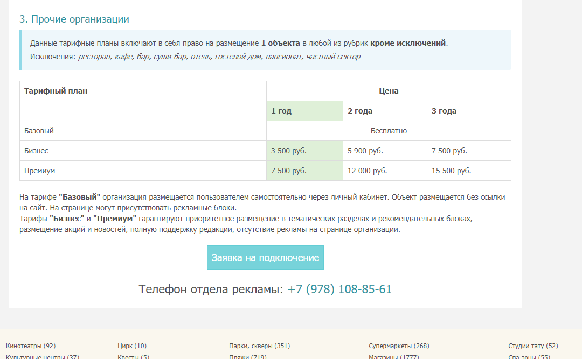Click the advertising phone number +7 (978) 108-85-61
582x359 pixels.
(x=339, y=290)
